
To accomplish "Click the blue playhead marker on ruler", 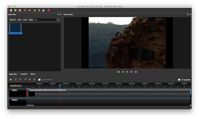I will 60,86.
